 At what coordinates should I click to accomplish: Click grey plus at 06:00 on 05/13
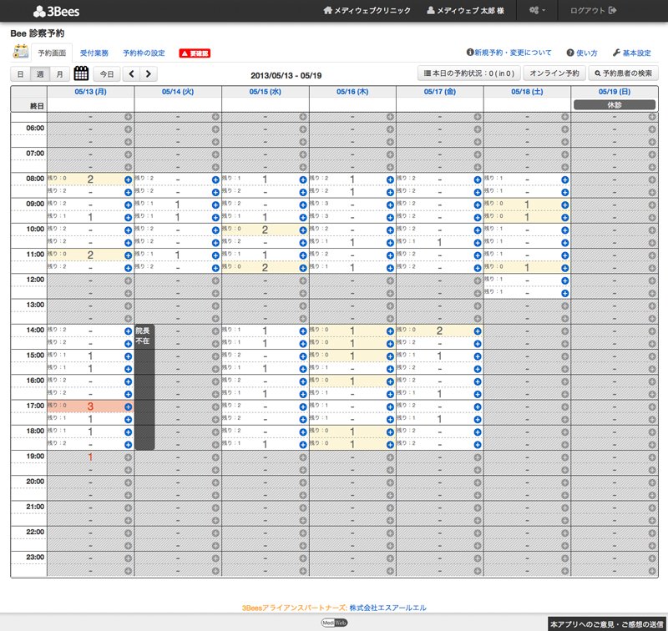pyautogui.click(x=128, y=129)
